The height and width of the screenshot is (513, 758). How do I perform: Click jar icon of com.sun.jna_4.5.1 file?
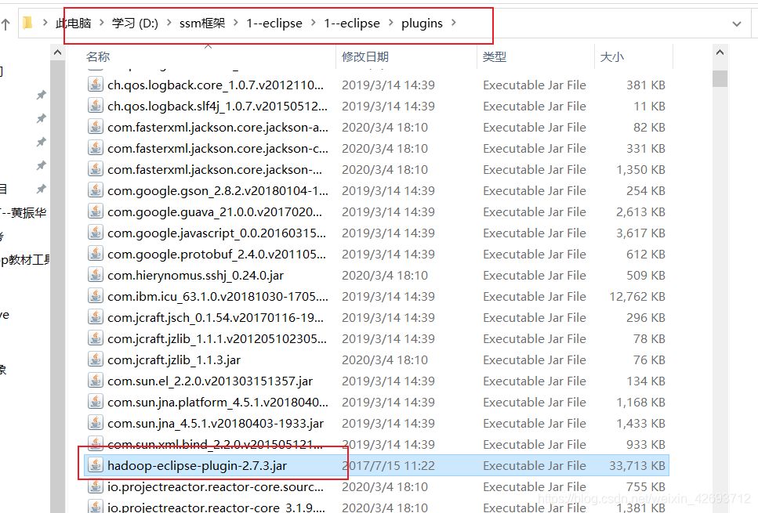coord(95,423)
